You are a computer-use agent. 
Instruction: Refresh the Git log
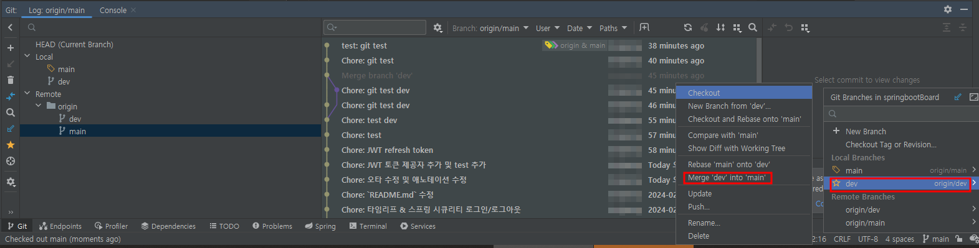[687, 27]
